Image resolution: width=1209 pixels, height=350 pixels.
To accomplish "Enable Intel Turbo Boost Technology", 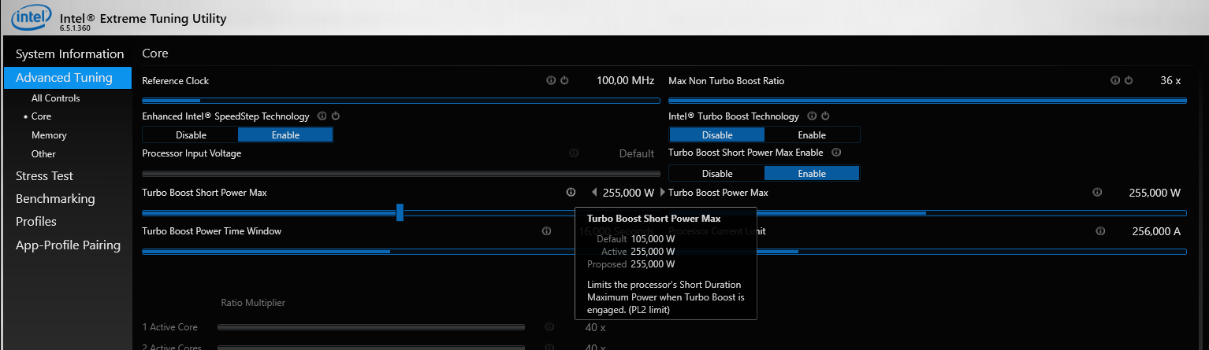I will (812, 135).
